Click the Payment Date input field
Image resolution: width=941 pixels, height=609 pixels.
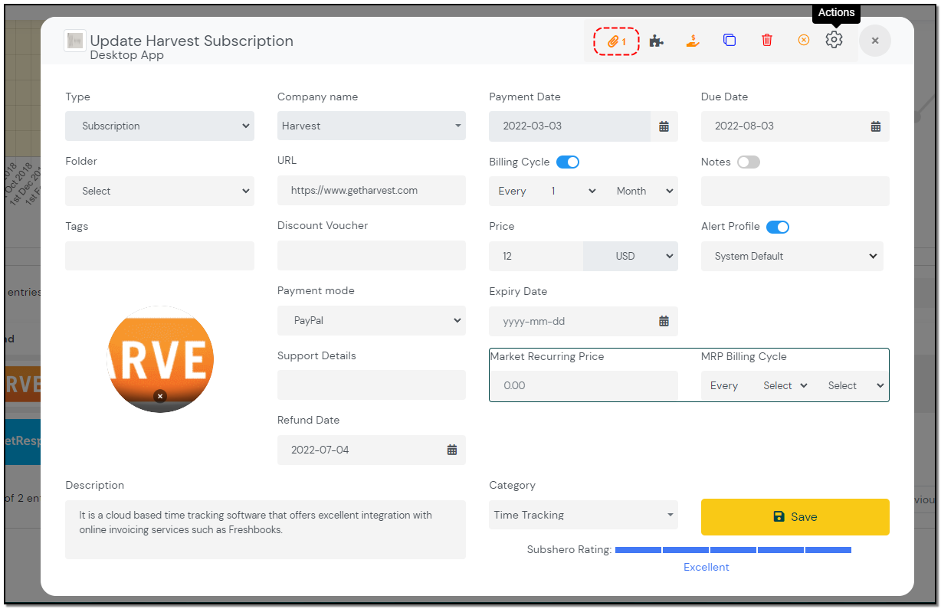click(570, 126)
